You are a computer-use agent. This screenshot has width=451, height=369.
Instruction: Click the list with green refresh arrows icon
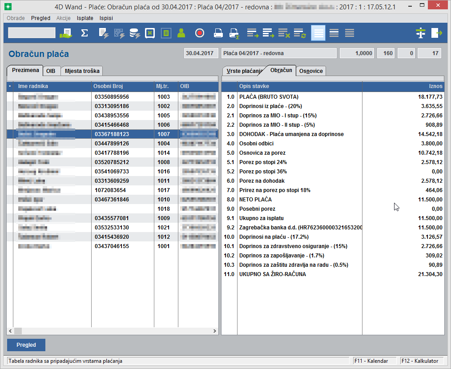tap(300, 33)
